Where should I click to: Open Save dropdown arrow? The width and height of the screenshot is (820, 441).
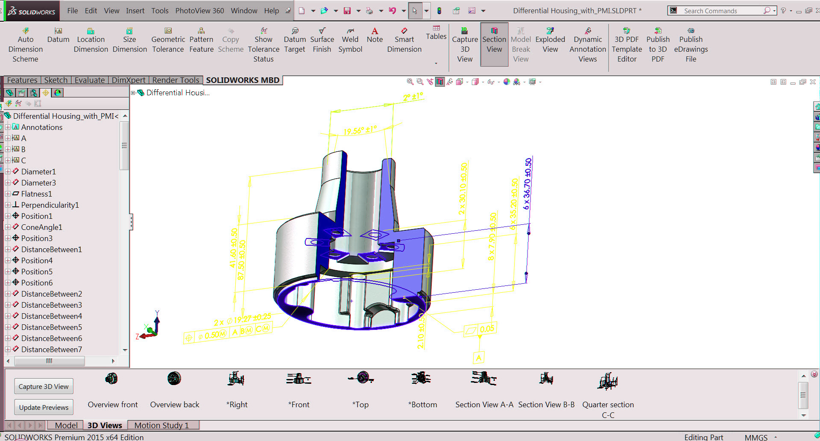pyautogui.click(x=358, y=11)
